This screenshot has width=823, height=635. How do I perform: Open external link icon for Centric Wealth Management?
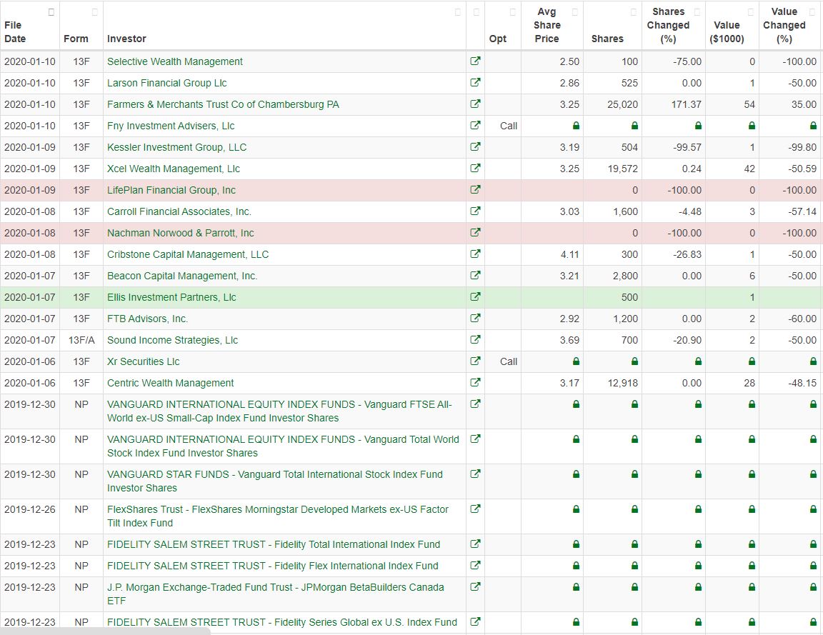coord(475,383)
